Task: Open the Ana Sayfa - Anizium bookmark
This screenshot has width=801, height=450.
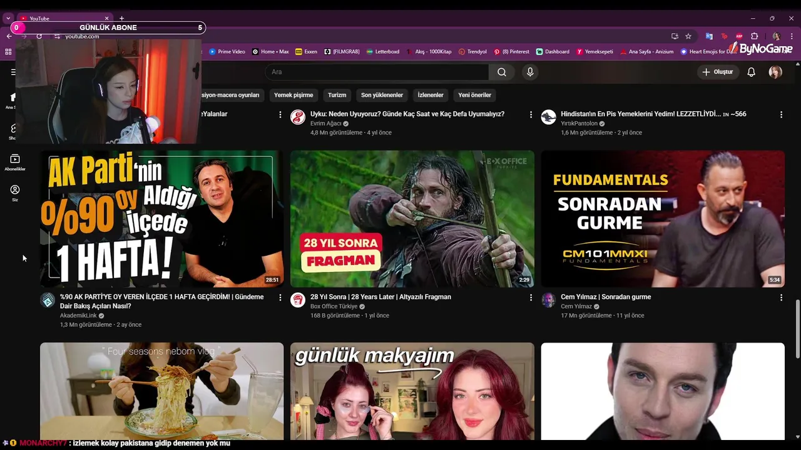Action: (646, 52)
